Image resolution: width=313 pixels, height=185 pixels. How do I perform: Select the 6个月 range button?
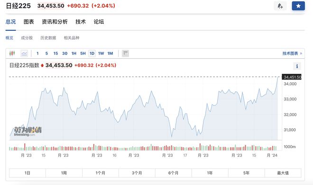pyautogui.click(x=173, y=173)
